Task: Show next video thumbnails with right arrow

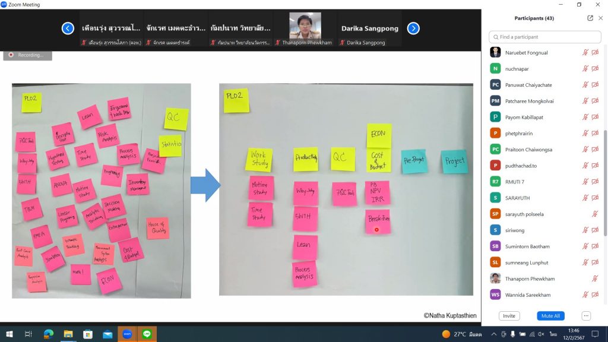Action: click(413, 28)
